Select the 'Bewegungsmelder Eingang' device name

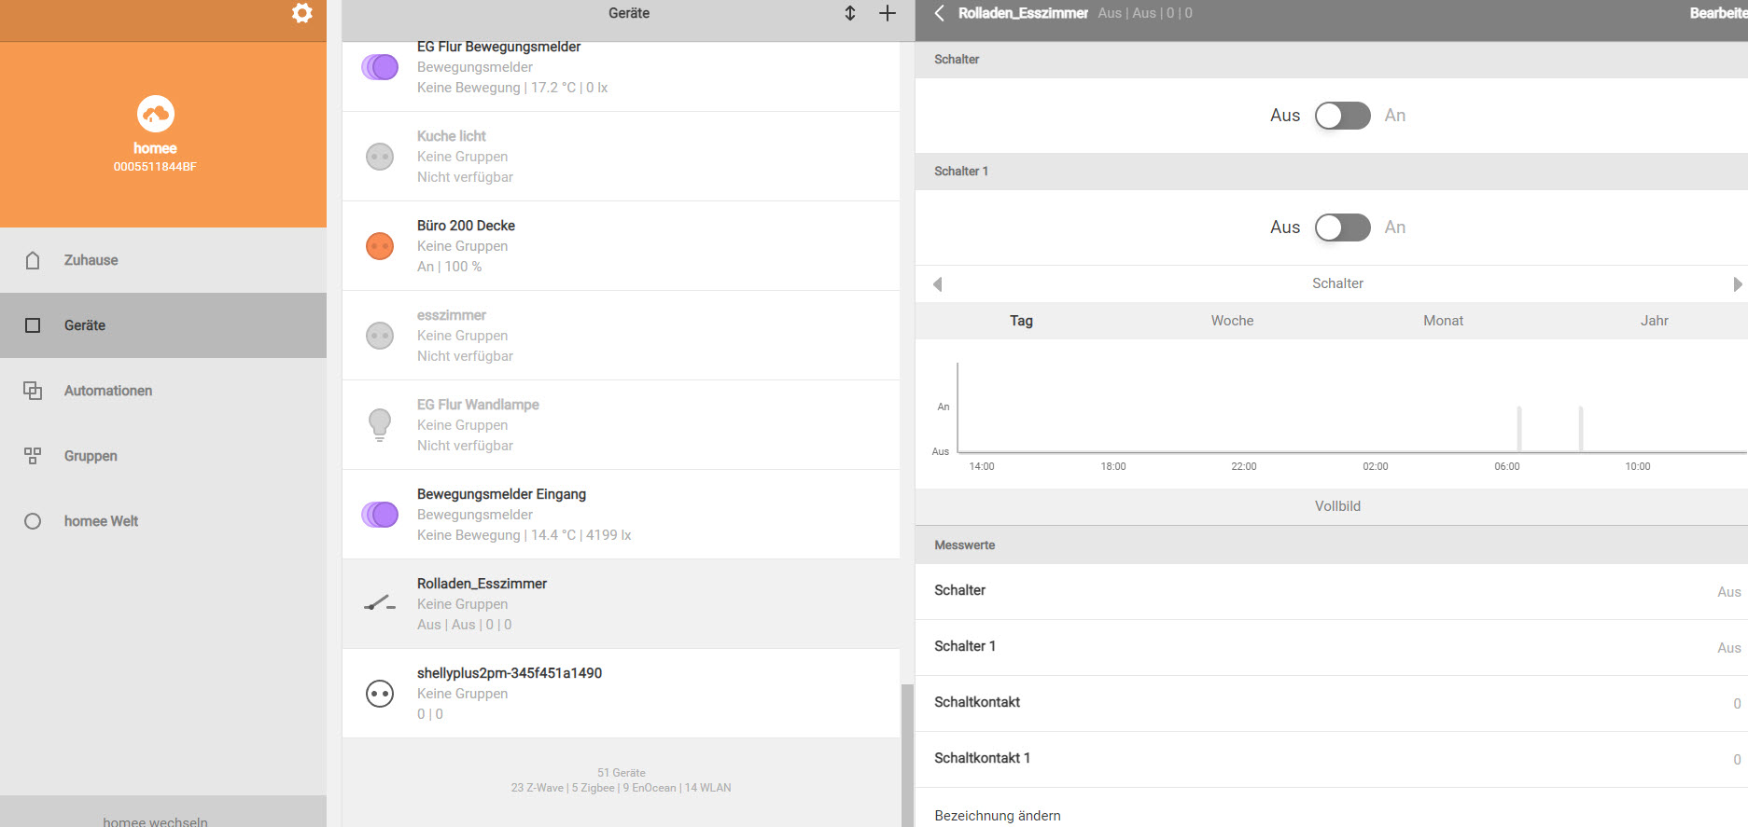[501, 494]
